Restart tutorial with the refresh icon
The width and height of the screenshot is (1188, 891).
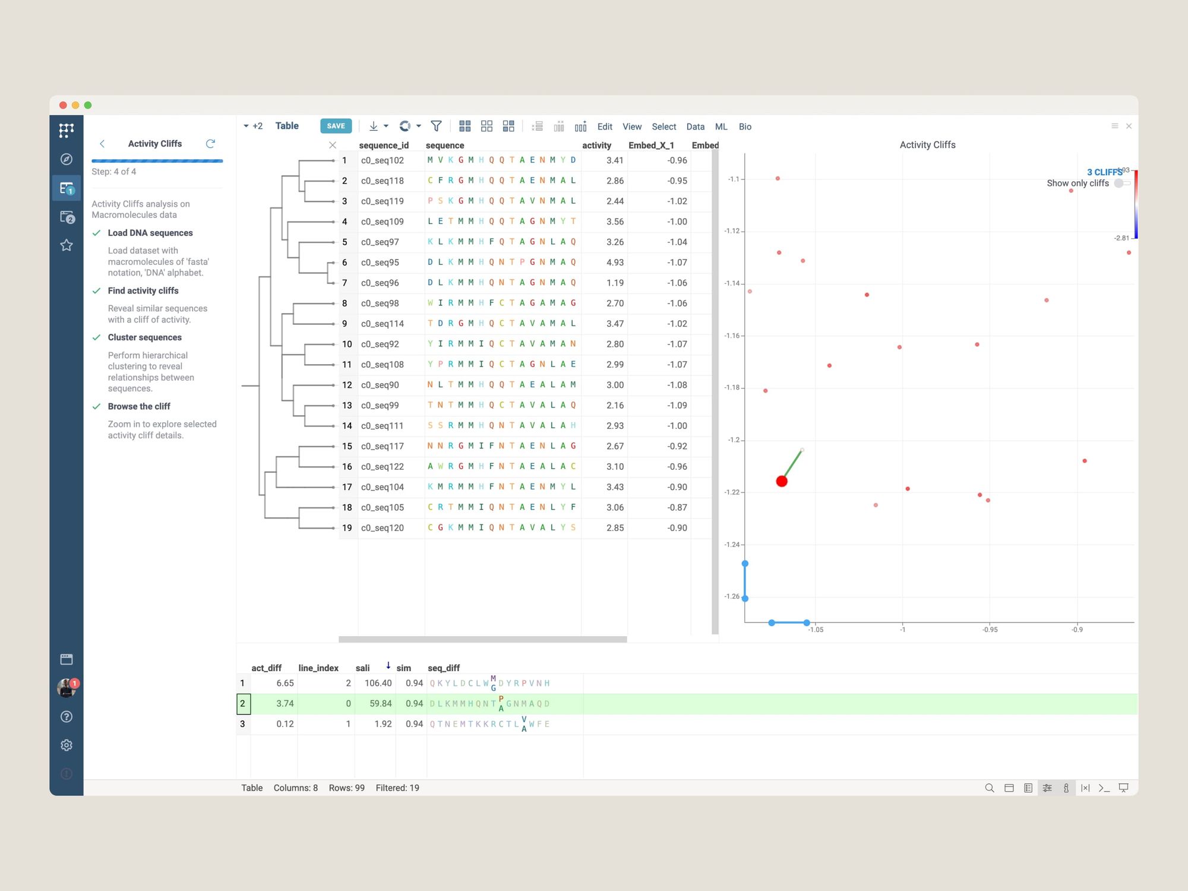pos(210,144)
